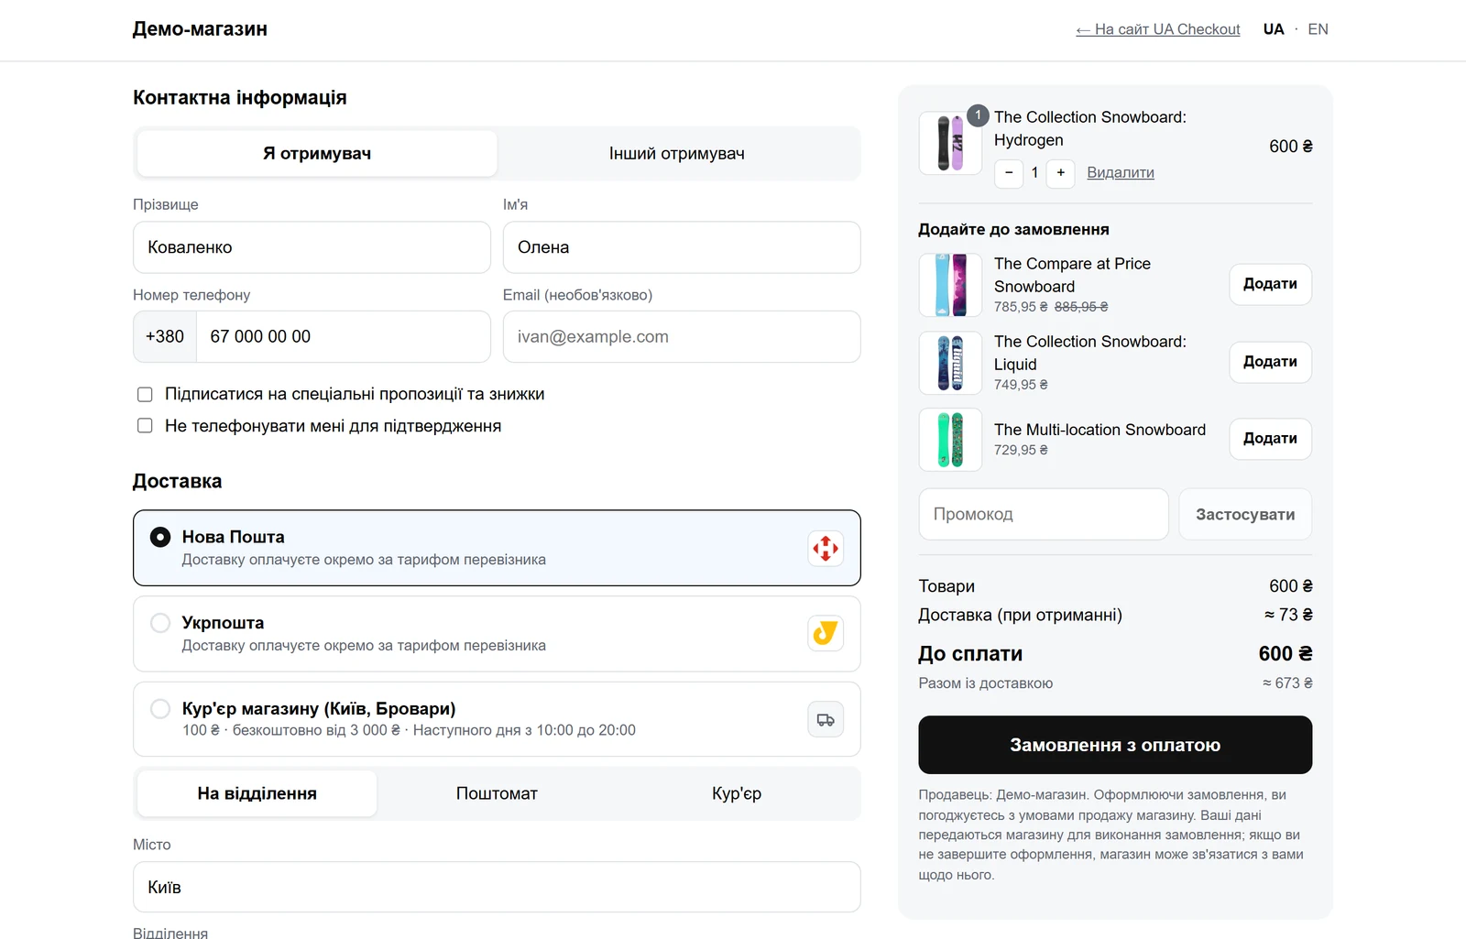Click the Ukrposhta logo icon
The image size is (1466, 939).
(x=826, y=633)
